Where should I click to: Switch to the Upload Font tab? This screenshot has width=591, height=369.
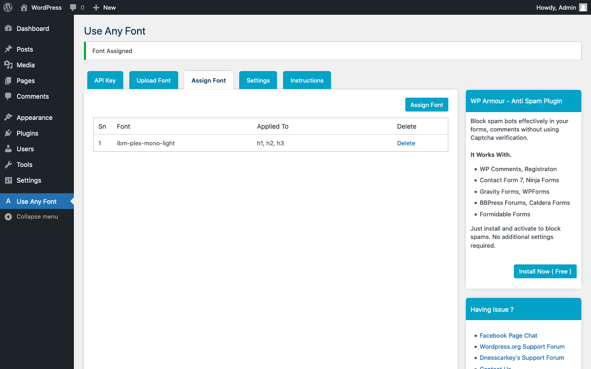coord(154,80)
